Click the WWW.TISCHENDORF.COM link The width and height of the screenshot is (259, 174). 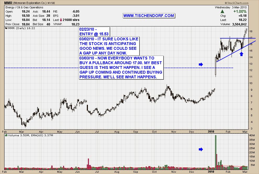pyautogui.click(x=149, y=16)
